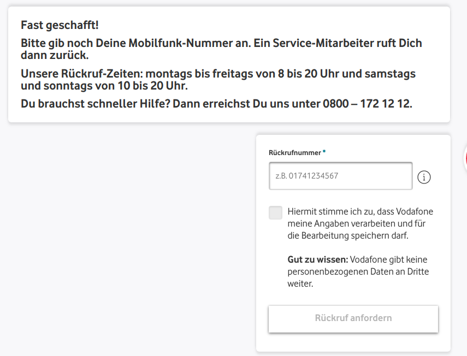Select the consent statement text next to checkbox

tap(360, 223)
